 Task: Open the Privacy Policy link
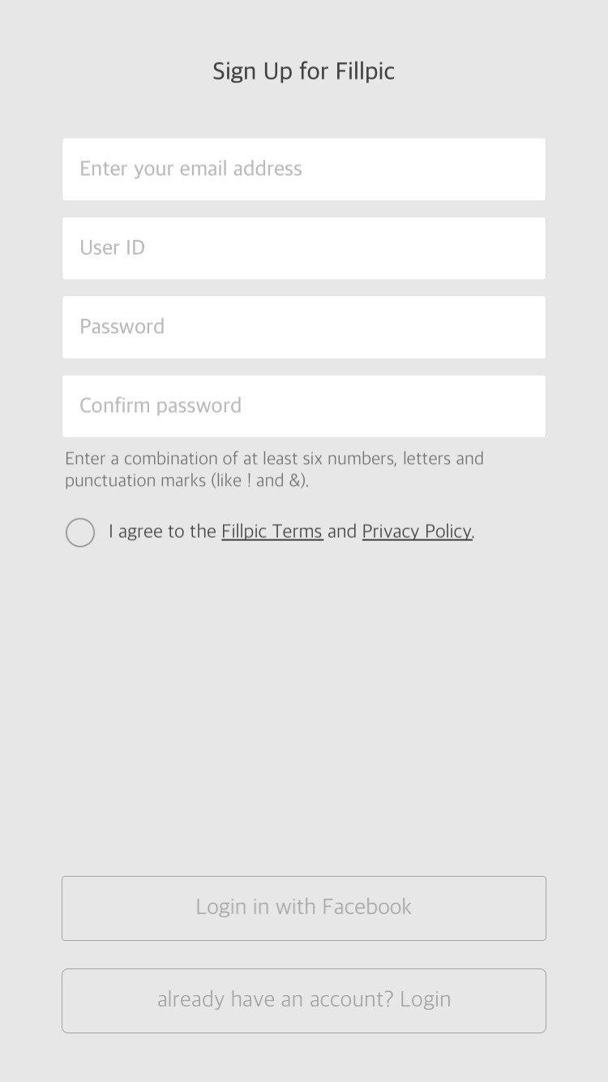tap(417, 531)
